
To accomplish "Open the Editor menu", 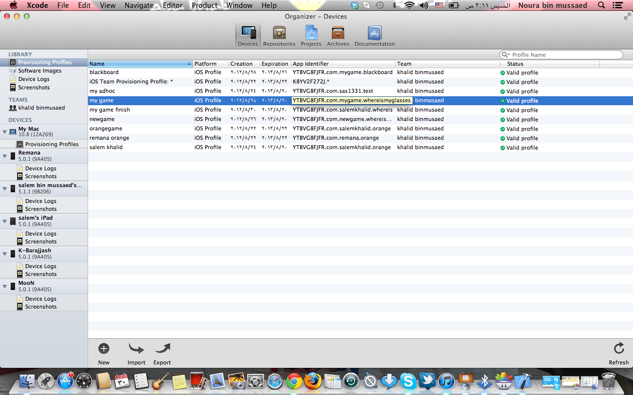I will point(173,5).
